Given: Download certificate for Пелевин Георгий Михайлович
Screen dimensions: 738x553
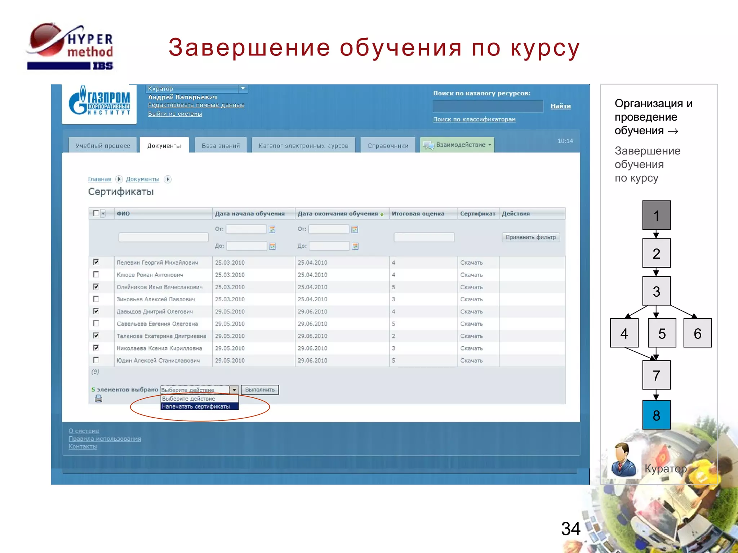Looking at the screenshot, I should coord(471,263).
